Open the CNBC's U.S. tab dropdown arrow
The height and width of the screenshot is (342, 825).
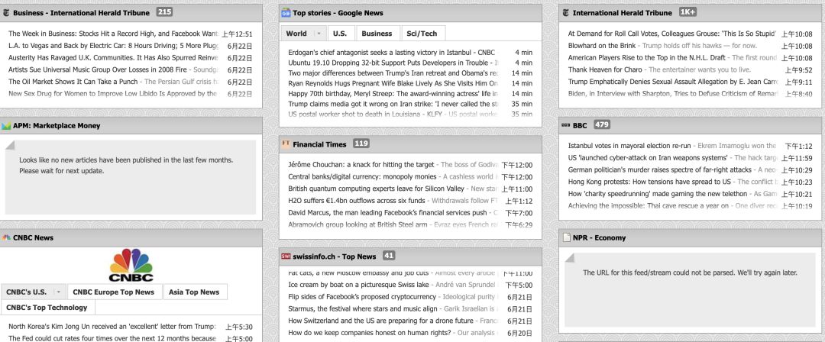(x=58, y=292)
